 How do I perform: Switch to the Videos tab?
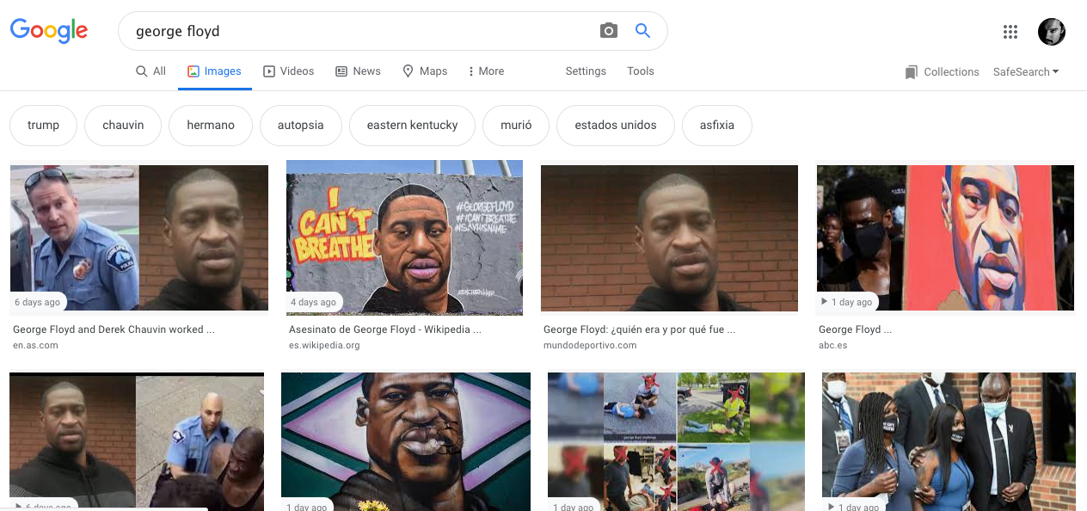point(288,71)
